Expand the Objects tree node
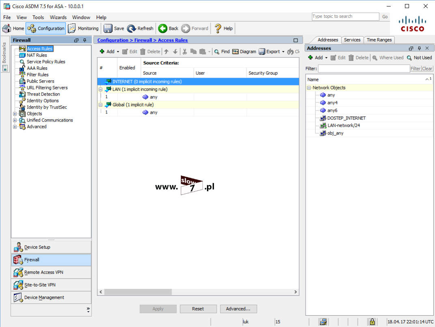The width and height of the screenshot is (435, 327). pos(15,113)
